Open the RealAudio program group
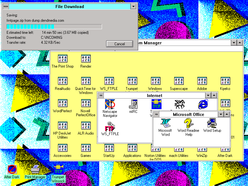This screenshot has height=186, width=248. (63, 81)
